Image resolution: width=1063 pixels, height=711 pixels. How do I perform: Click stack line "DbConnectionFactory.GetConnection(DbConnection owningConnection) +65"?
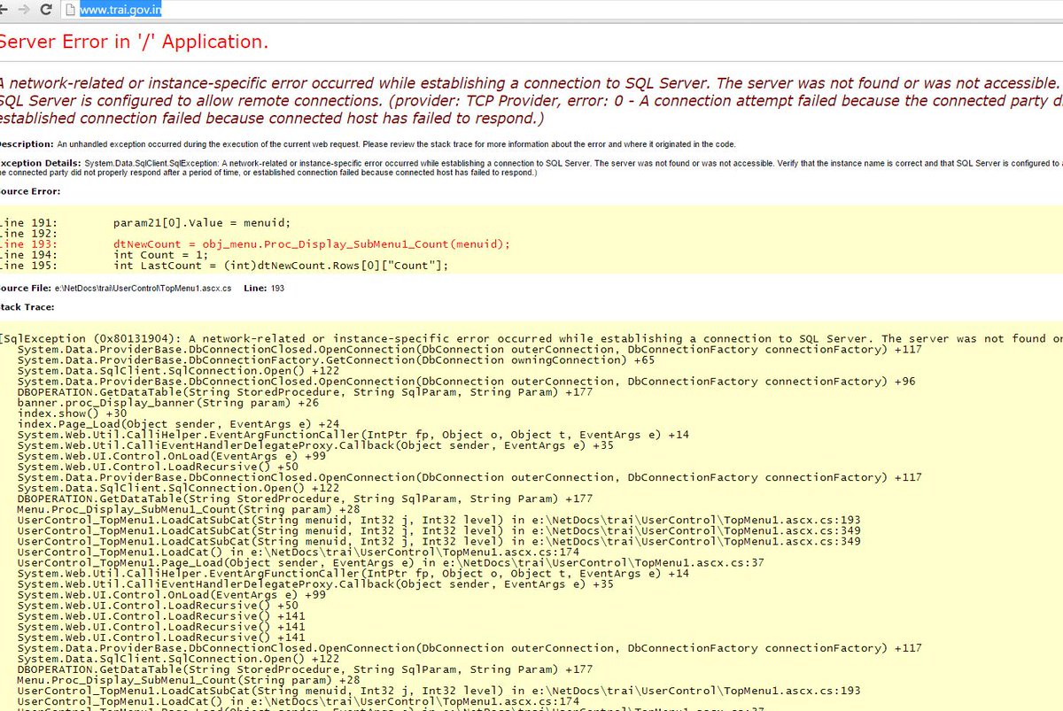point(337,360)
